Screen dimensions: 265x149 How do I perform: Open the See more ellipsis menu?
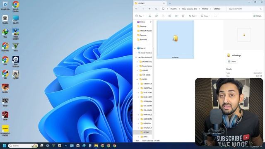point(215,16)
